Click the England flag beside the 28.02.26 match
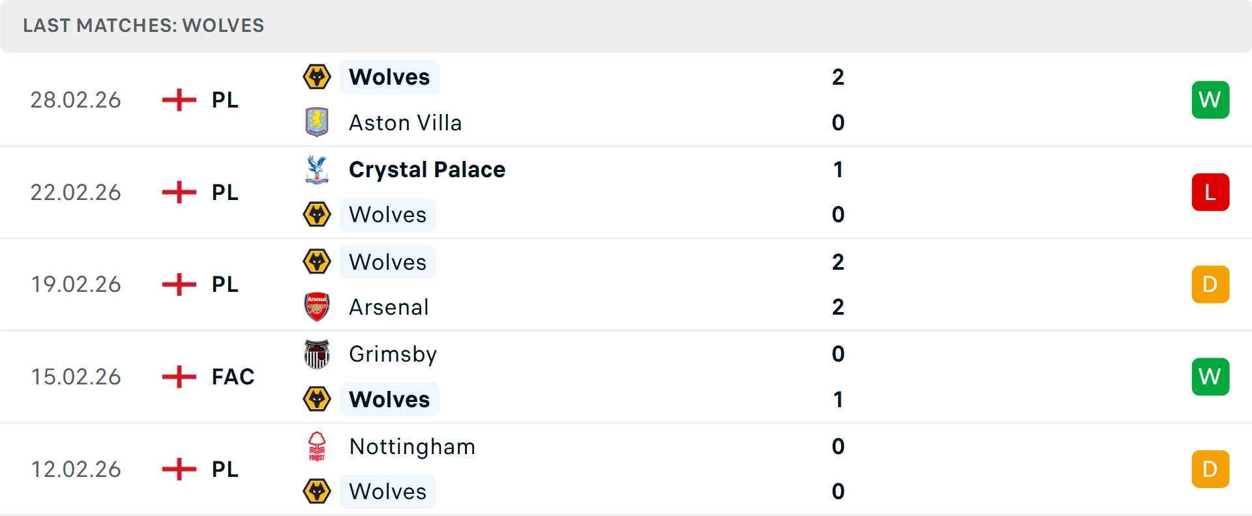 (178, 100)
